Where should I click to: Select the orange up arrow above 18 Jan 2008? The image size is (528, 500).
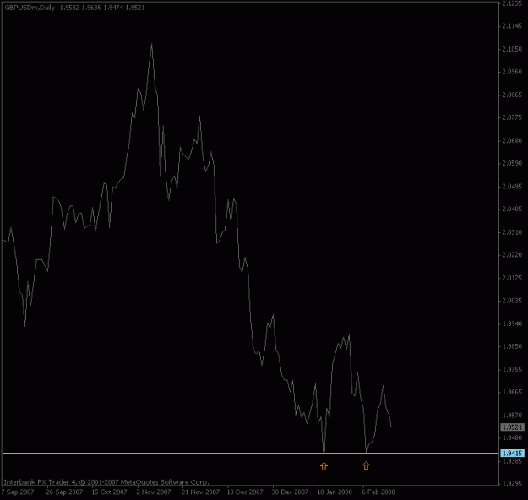tap(324, 466)
